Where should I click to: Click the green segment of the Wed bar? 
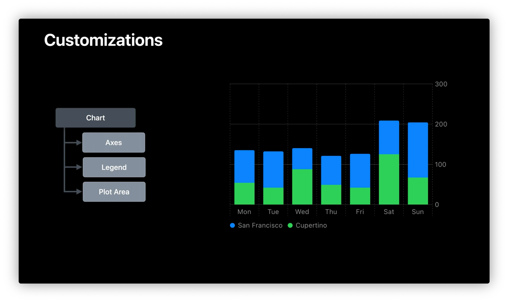[302, 187]
